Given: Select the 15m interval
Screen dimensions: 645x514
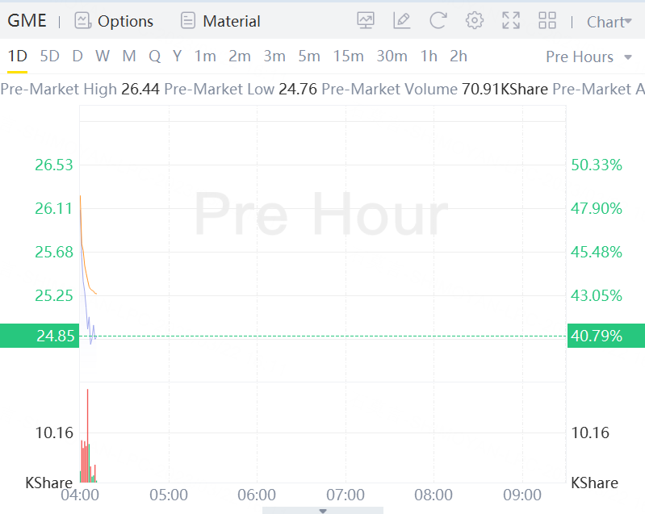Looking at the screenshot, I should [349, 56].
